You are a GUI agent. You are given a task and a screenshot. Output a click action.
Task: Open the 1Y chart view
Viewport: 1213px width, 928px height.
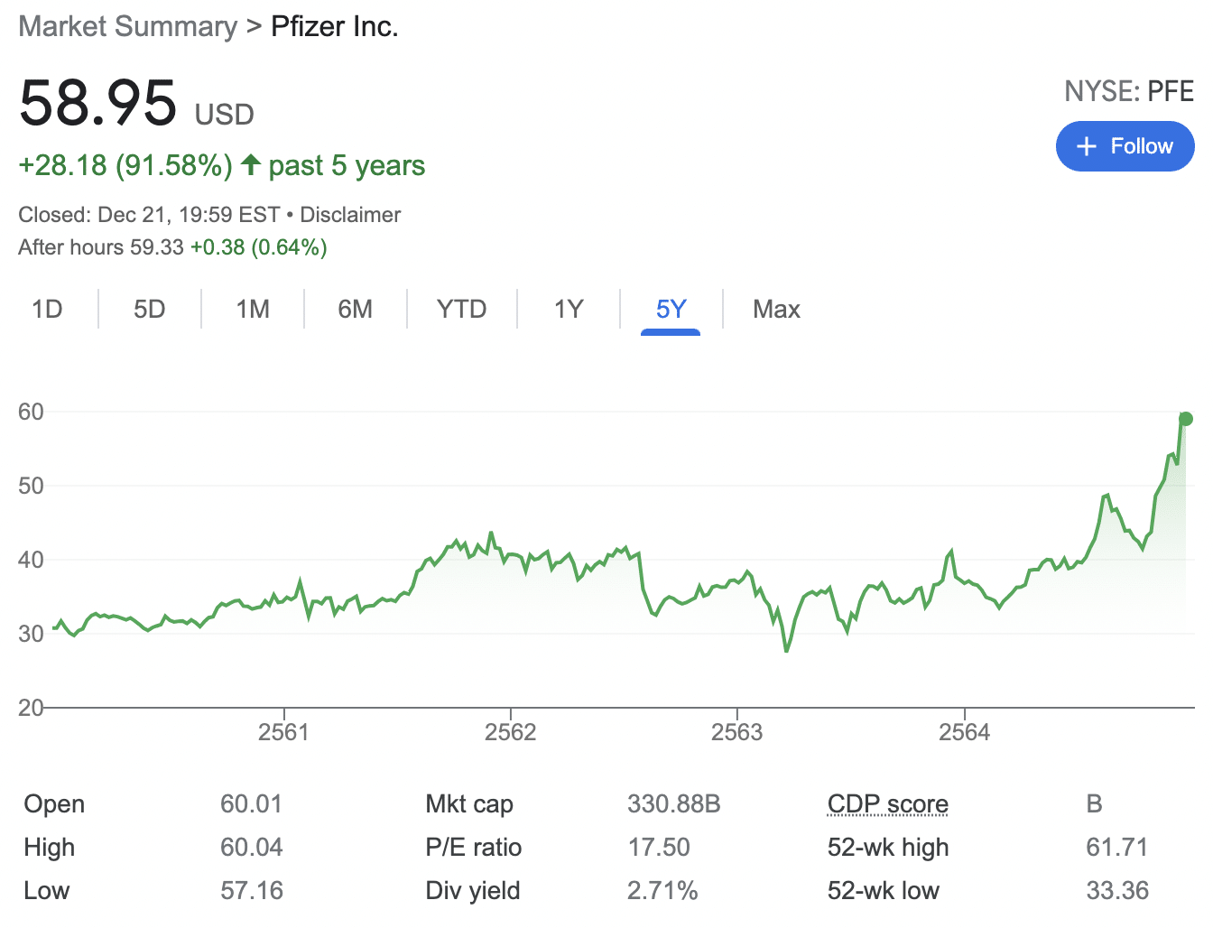569,310
